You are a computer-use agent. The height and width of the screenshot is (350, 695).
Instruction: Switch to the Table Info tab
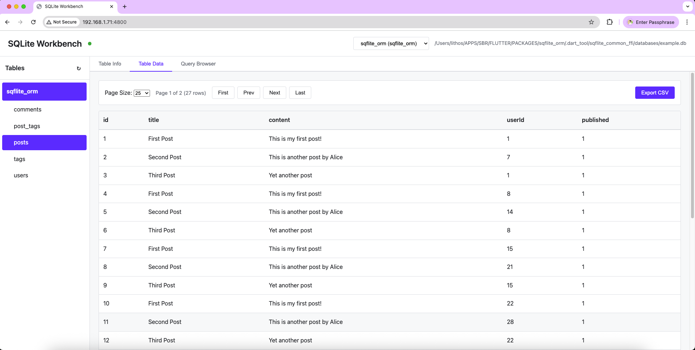coord(110,64)
